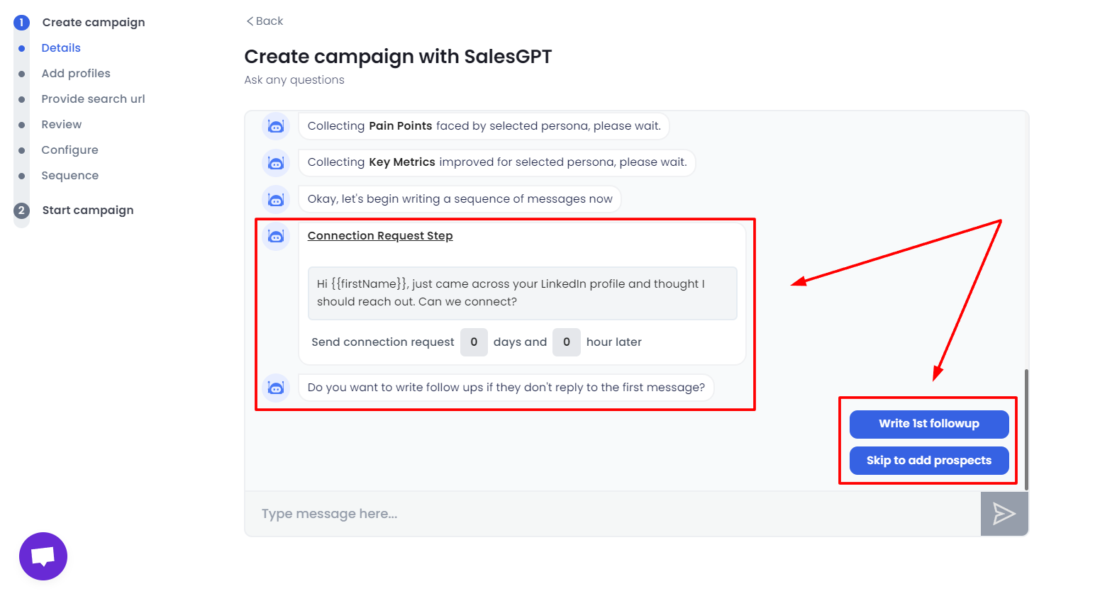Go to the Review step
This screenshot has width=1117, height=596.
click(61, 124)
